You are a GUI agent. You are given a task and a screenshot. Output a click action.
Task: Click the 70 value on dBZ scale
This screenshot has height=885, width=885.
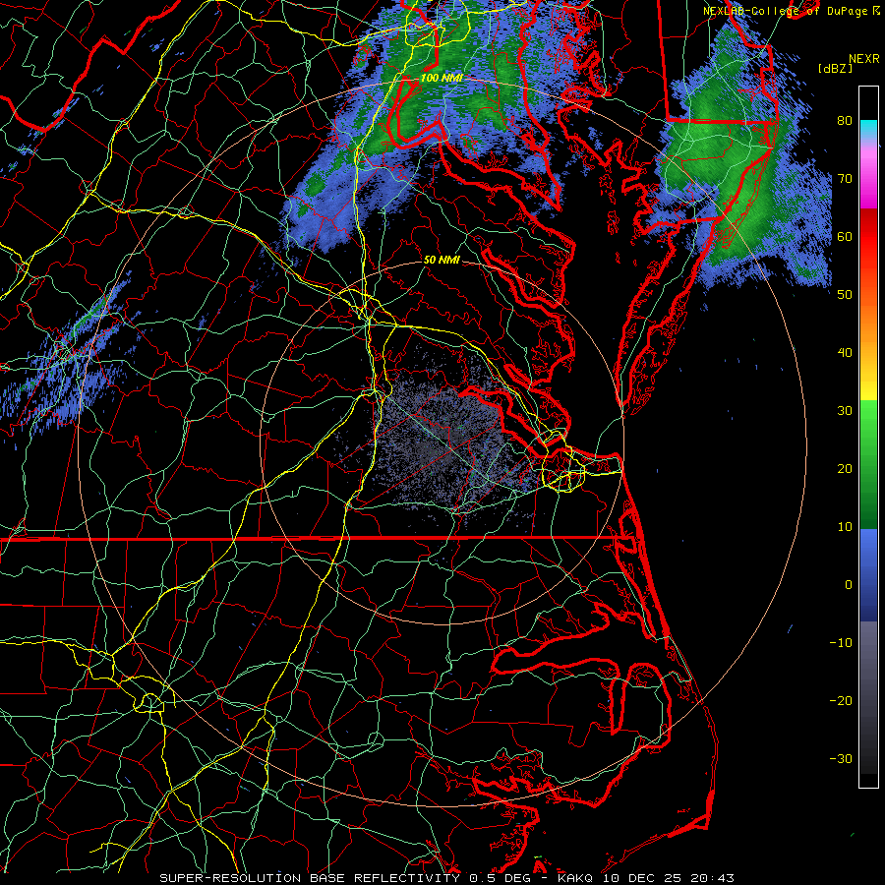(845, 179)
